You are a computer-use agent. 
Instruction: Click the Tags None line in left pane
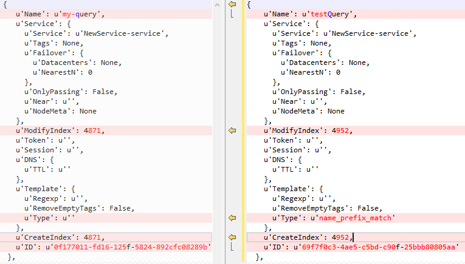coord(53,43)
